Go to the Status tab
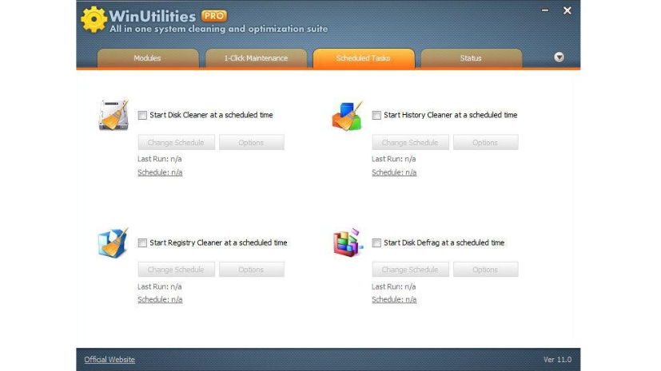 coord(471,58)
